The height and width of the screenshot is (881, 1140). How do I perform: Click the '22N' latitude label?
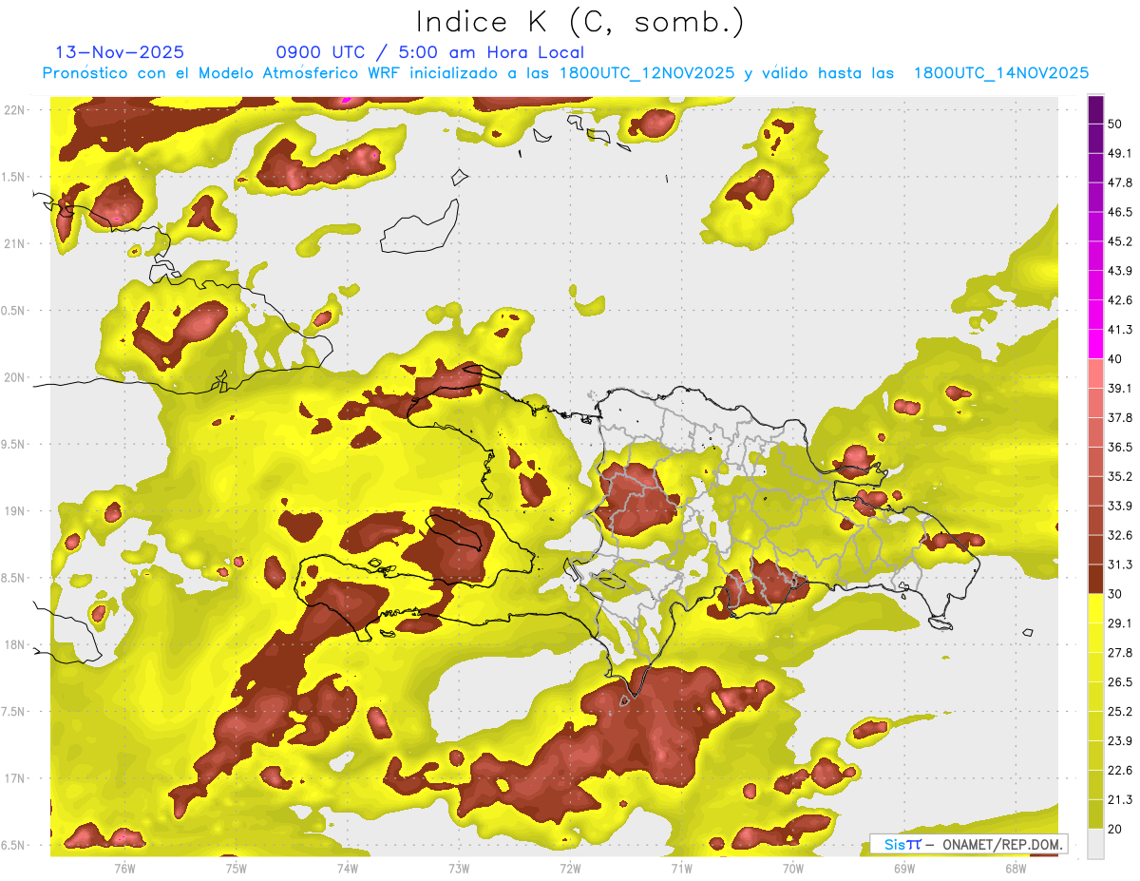(x=14, y=110)
